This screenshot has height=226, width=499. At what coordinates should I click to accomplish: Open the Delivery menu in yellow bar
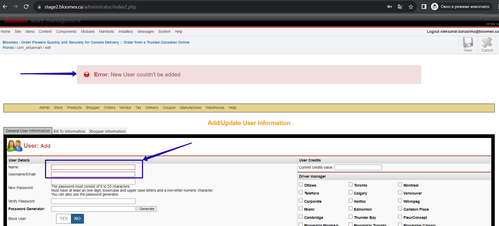152,108
